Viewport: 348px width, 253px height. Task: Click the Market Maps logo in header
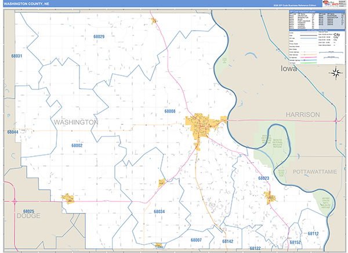tap(330, 3)
